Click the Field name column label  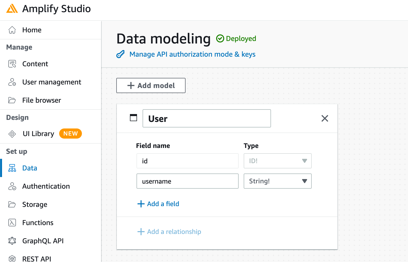(x=153, y=146)
